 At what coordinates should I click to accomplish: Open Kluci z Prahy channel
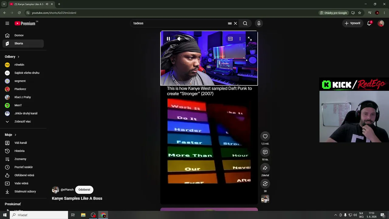point(23,97)
